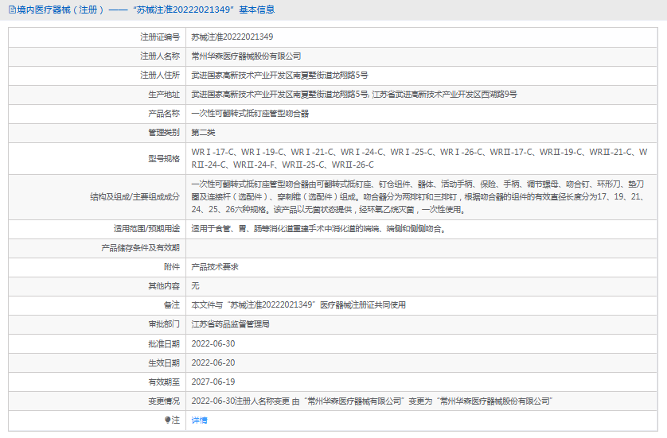Click the 附件 row label
This screenshot has width=667, height=438.
[x=172, y=267]
